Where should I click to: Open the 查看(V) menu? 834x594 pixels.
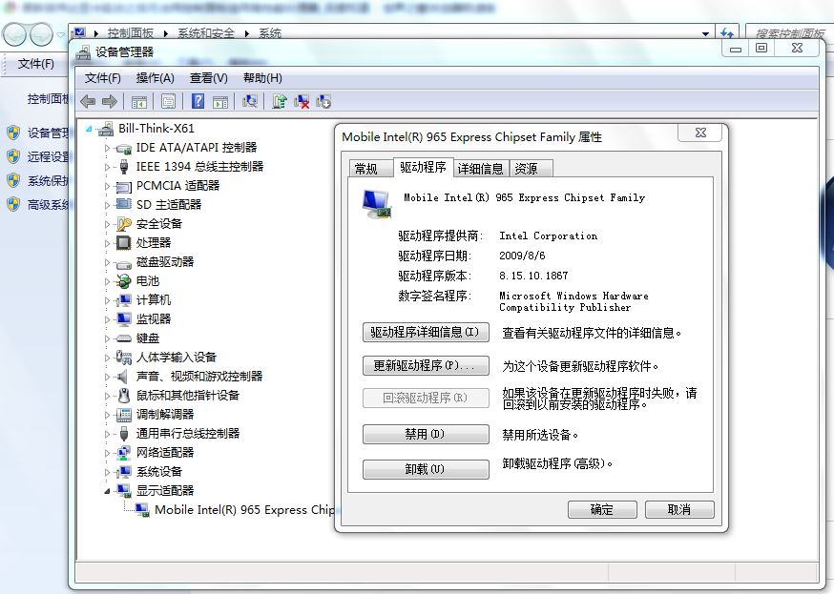208,78
